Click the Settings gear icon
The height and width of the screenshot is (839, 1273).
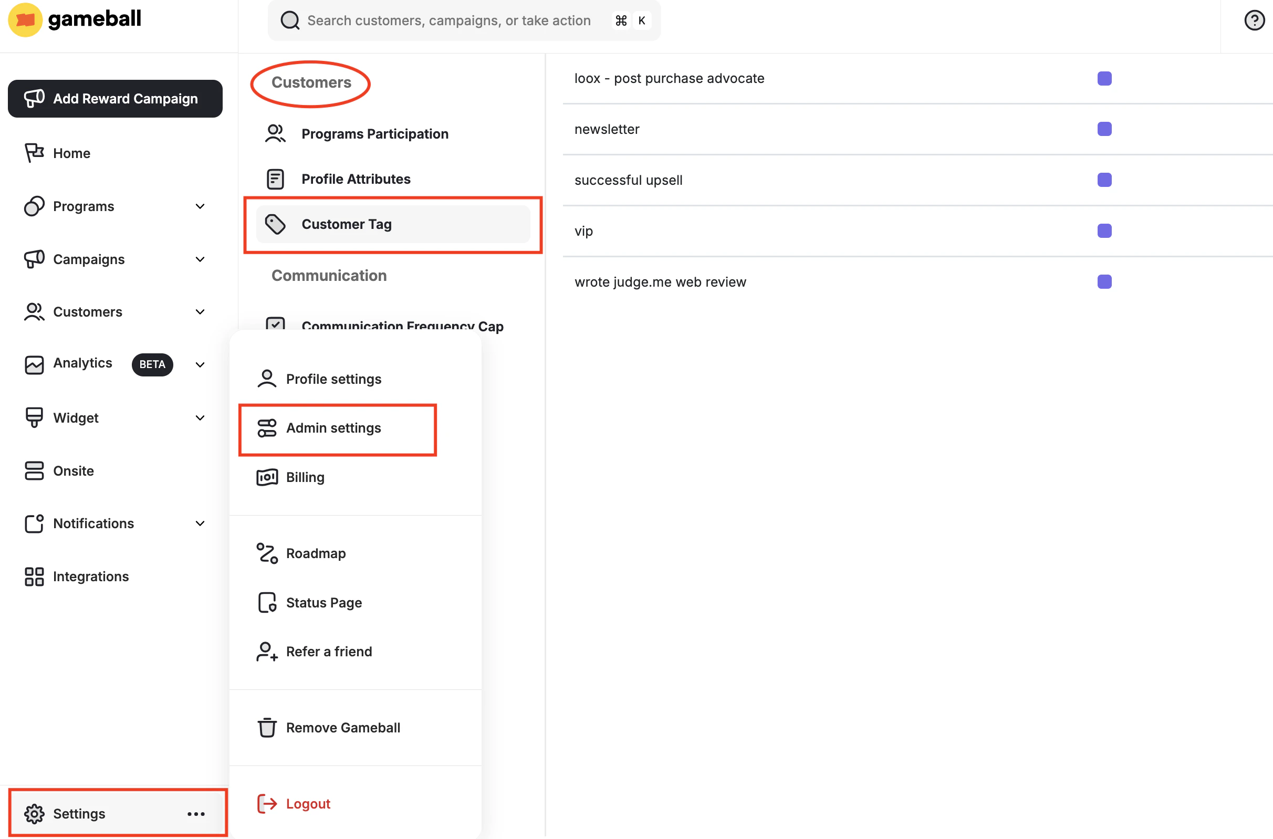click(34, 814)
